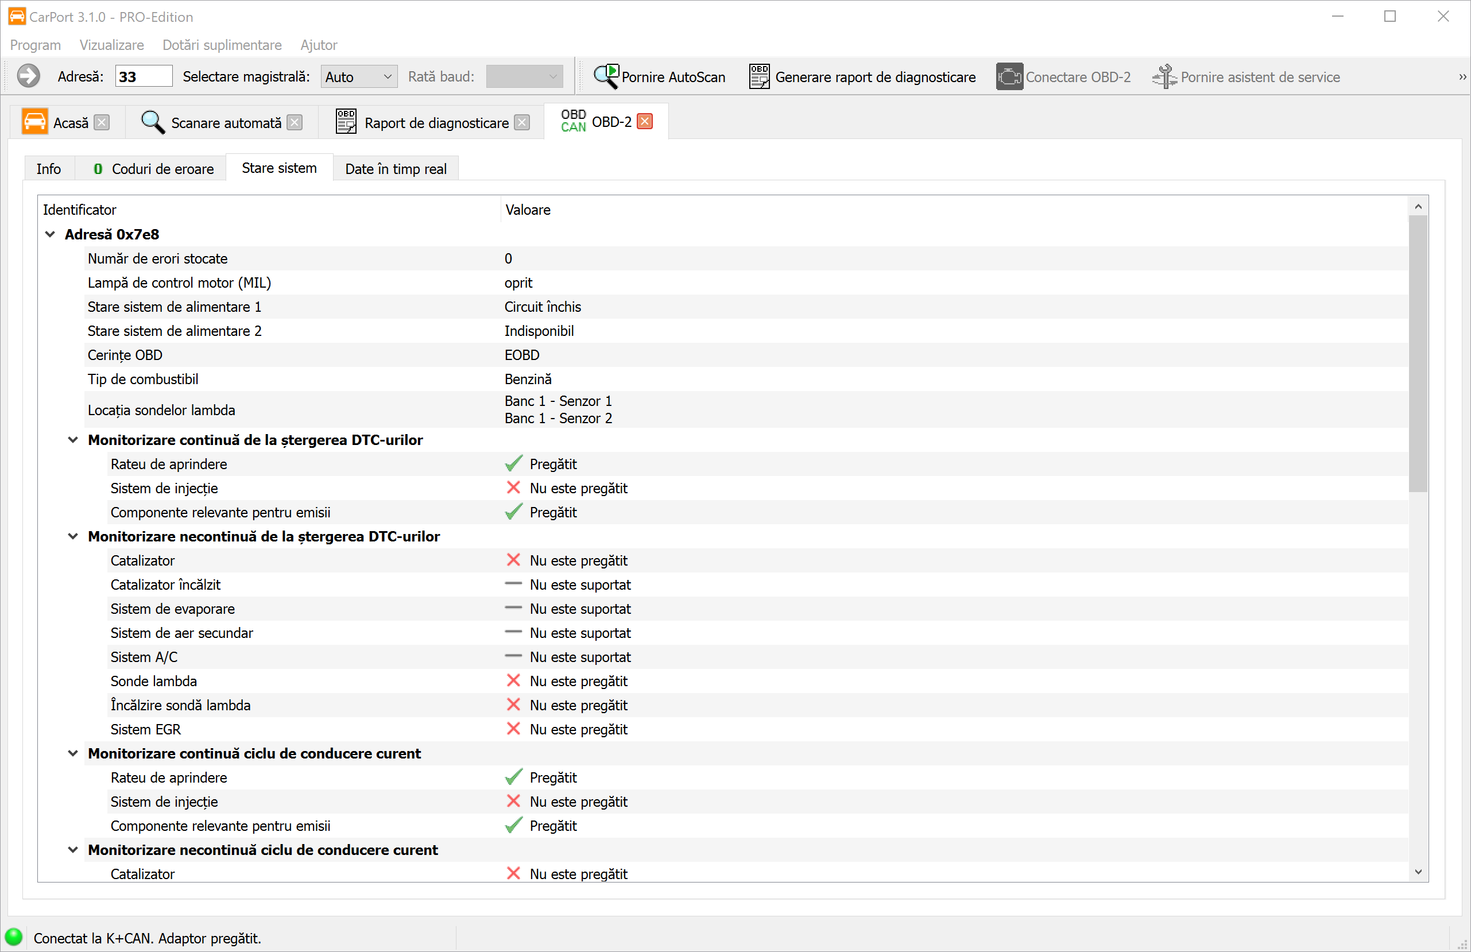Click the Scanare automată tab magnifier icon
Image resolution: width=1471 pixels, height=952 pixels.
[x=153, y=122]
